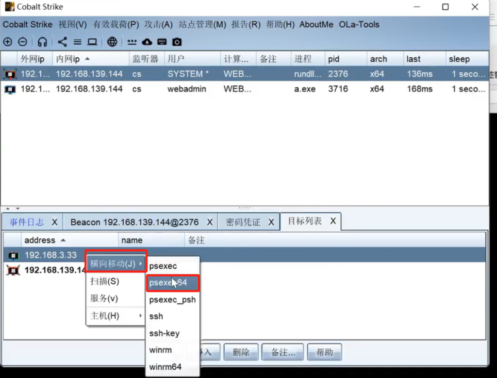The height and width of the screenshot is (378, 497).
Task: Close the 目标列表 tab
Action: [x=333, y=221]
